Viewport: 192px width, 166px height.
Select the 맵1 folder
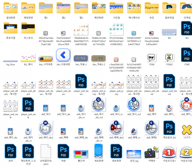[46, 8]
